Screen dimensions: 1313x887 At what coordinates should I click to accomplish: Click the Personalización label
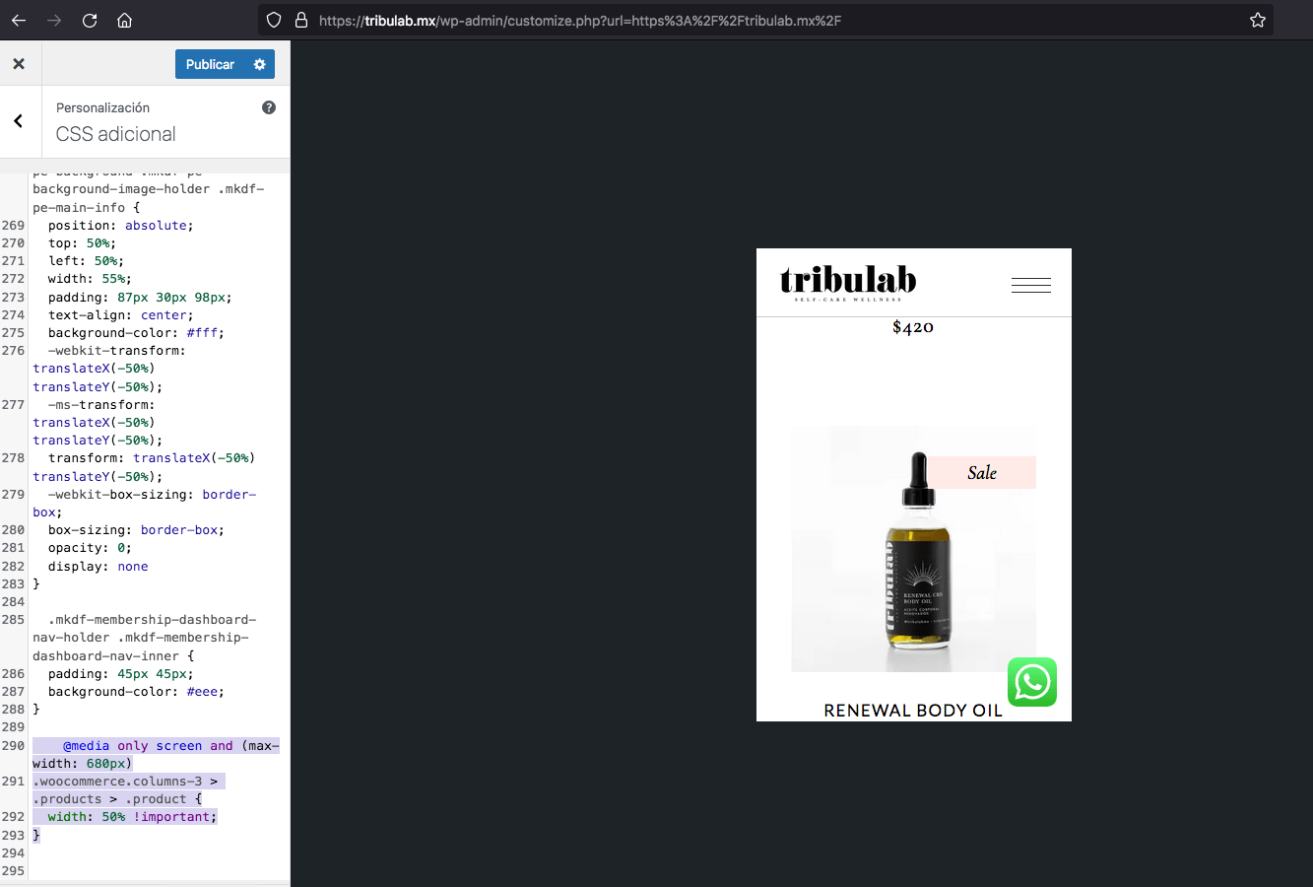pos(102,107)
